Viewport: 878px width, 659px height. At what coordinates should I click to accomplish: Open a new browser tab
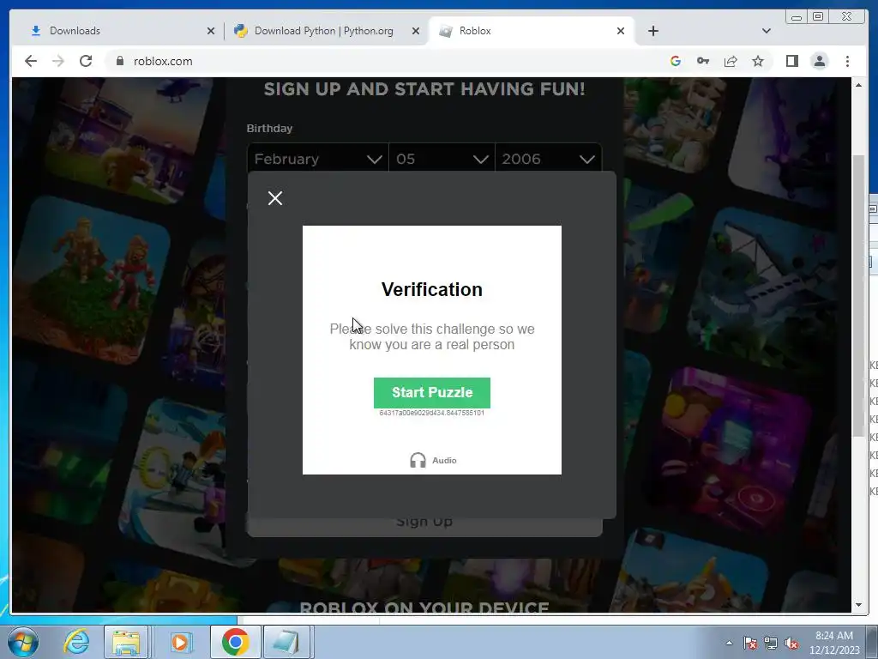click(x=652, y=31)
